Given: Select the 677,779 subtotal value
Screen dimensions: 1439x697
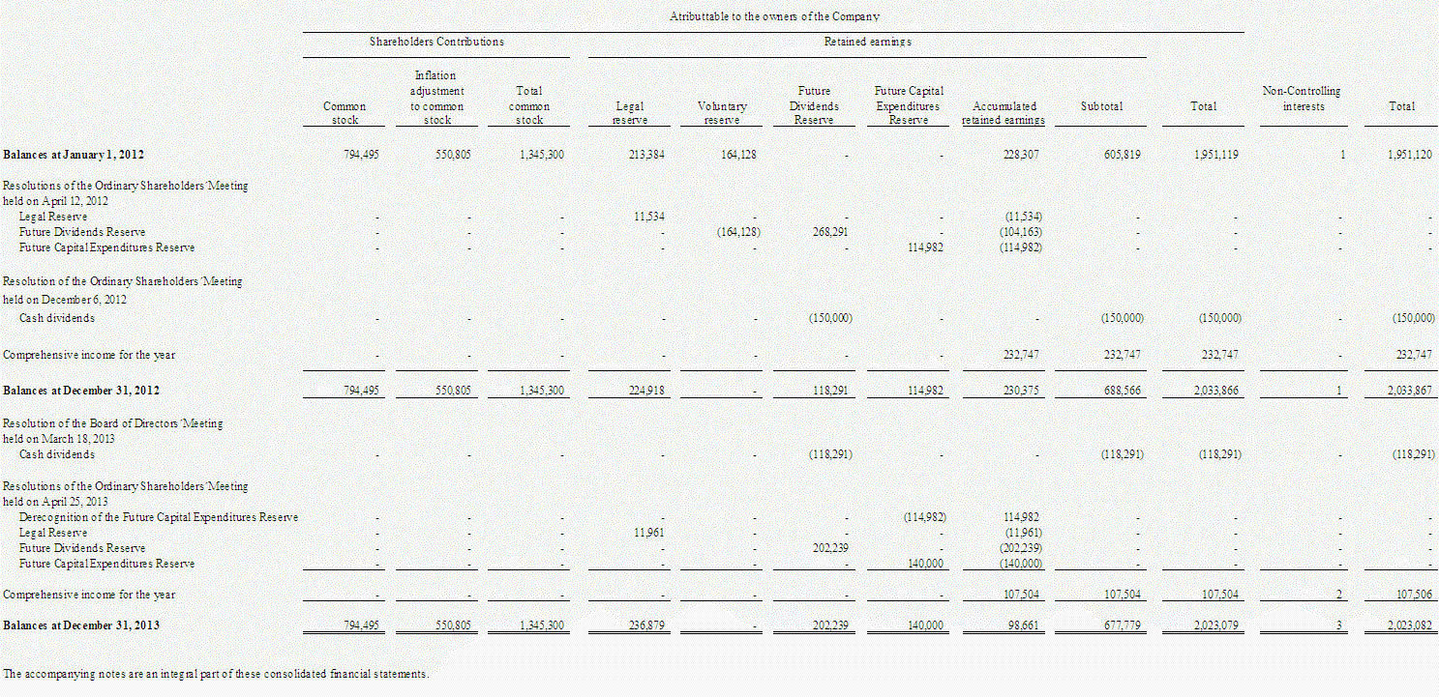Looking at the screenshot, I should click(1121, 625).
